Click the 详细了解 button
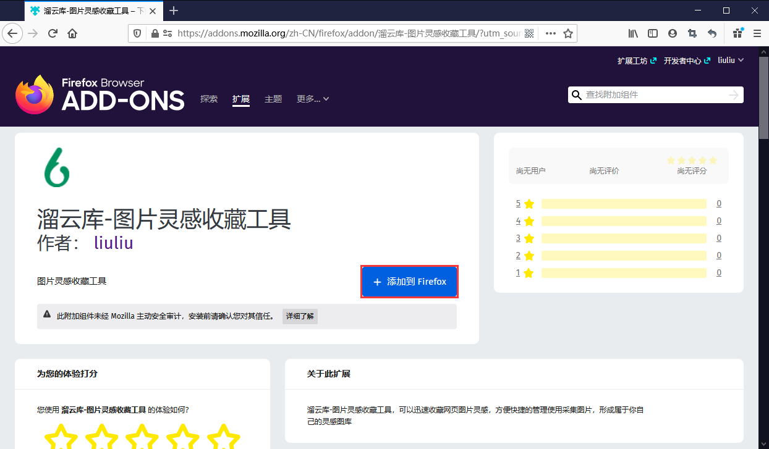Image resolution: width=769 pixels, height=449 pixels. click(x=300, y=316)
